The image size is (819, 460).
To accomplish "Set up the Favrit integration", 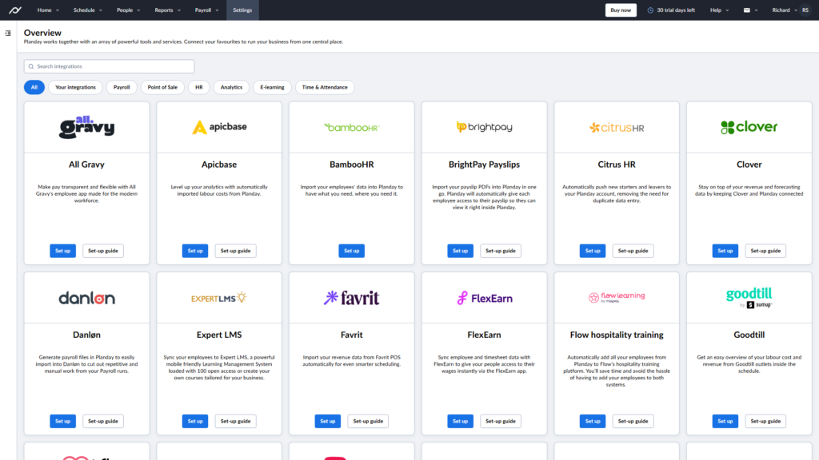I will [x=327, y=422].
